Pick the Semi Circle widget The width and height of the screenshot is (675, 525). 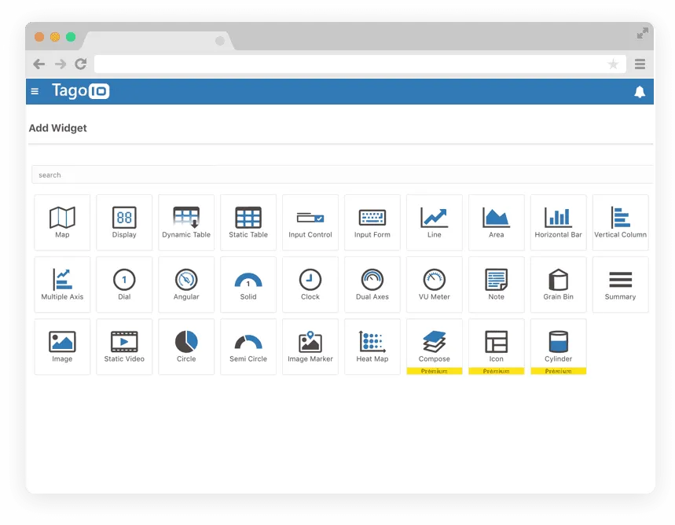pyautogui.click(x=248, y=346)
